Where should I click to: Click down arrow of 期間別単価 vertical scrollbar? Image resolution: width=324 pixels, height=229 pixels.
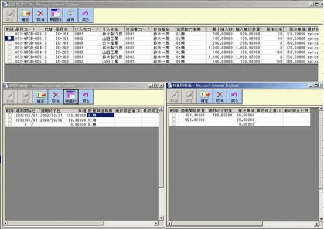(161, 218)
